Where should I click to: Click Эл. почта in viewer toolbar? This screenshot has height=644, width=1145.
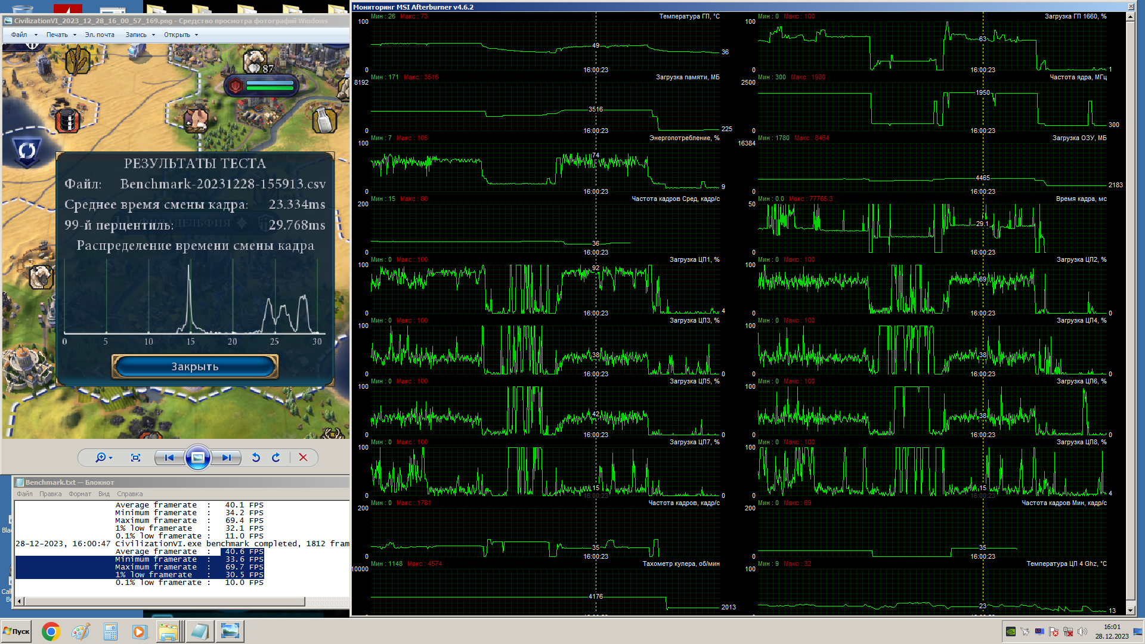(100, 35)
